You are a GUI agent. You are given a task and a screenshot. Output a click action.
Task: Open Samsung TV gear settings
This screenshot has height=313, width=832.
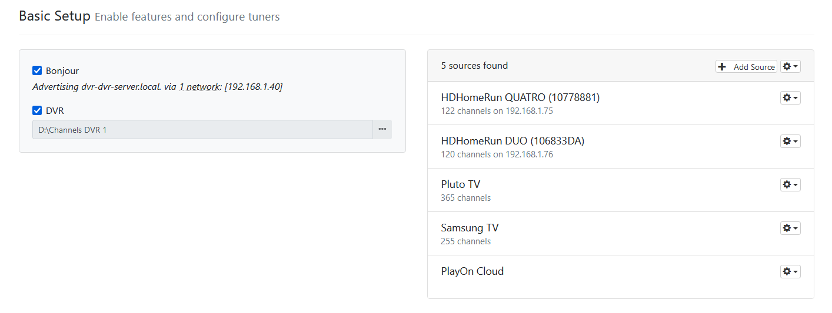[x=790, y=228]
